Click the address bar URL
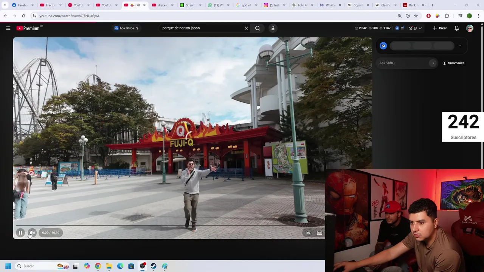The height and width of the screenshot is (272, 484). [x=69, y=16]
